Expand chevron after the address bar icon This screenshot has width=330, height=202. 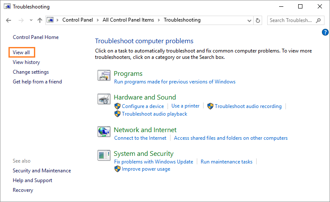pos(57,20)
